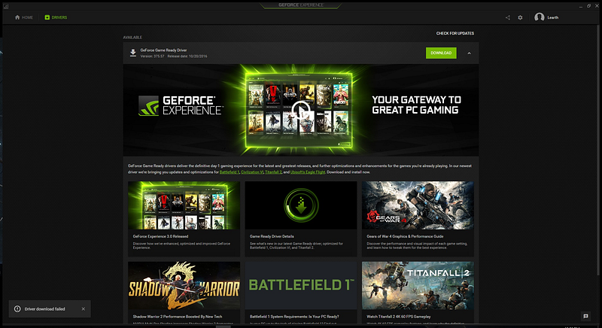
Task: Minimize the GeForce Experience window
Action: coord(581,6)
